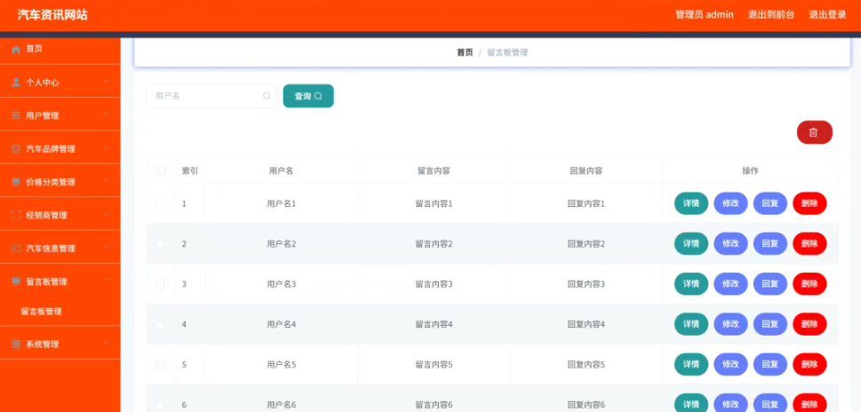Screen dimensions: 861x412
Task: Expand the 经销商管理 menu chevron
Action: [106, 214]
